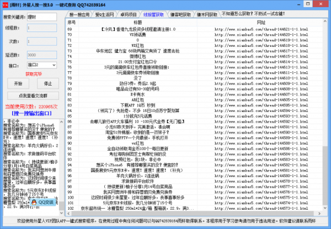The height and width of the screenshot is (229, 331).
Task: Maximize the window
Action: tap(308, 4)
